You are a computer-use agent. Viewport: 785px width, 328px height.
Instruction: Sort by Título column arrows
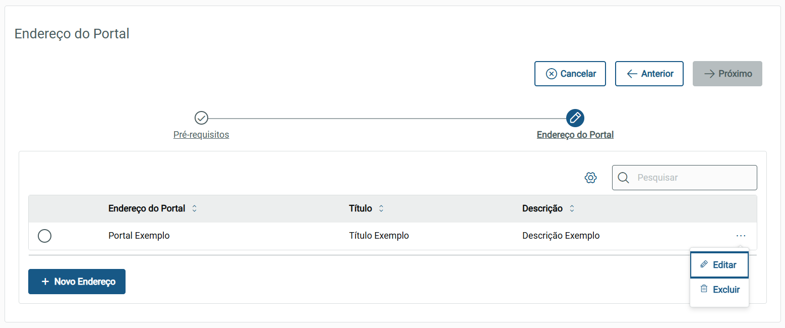point(381,208)
